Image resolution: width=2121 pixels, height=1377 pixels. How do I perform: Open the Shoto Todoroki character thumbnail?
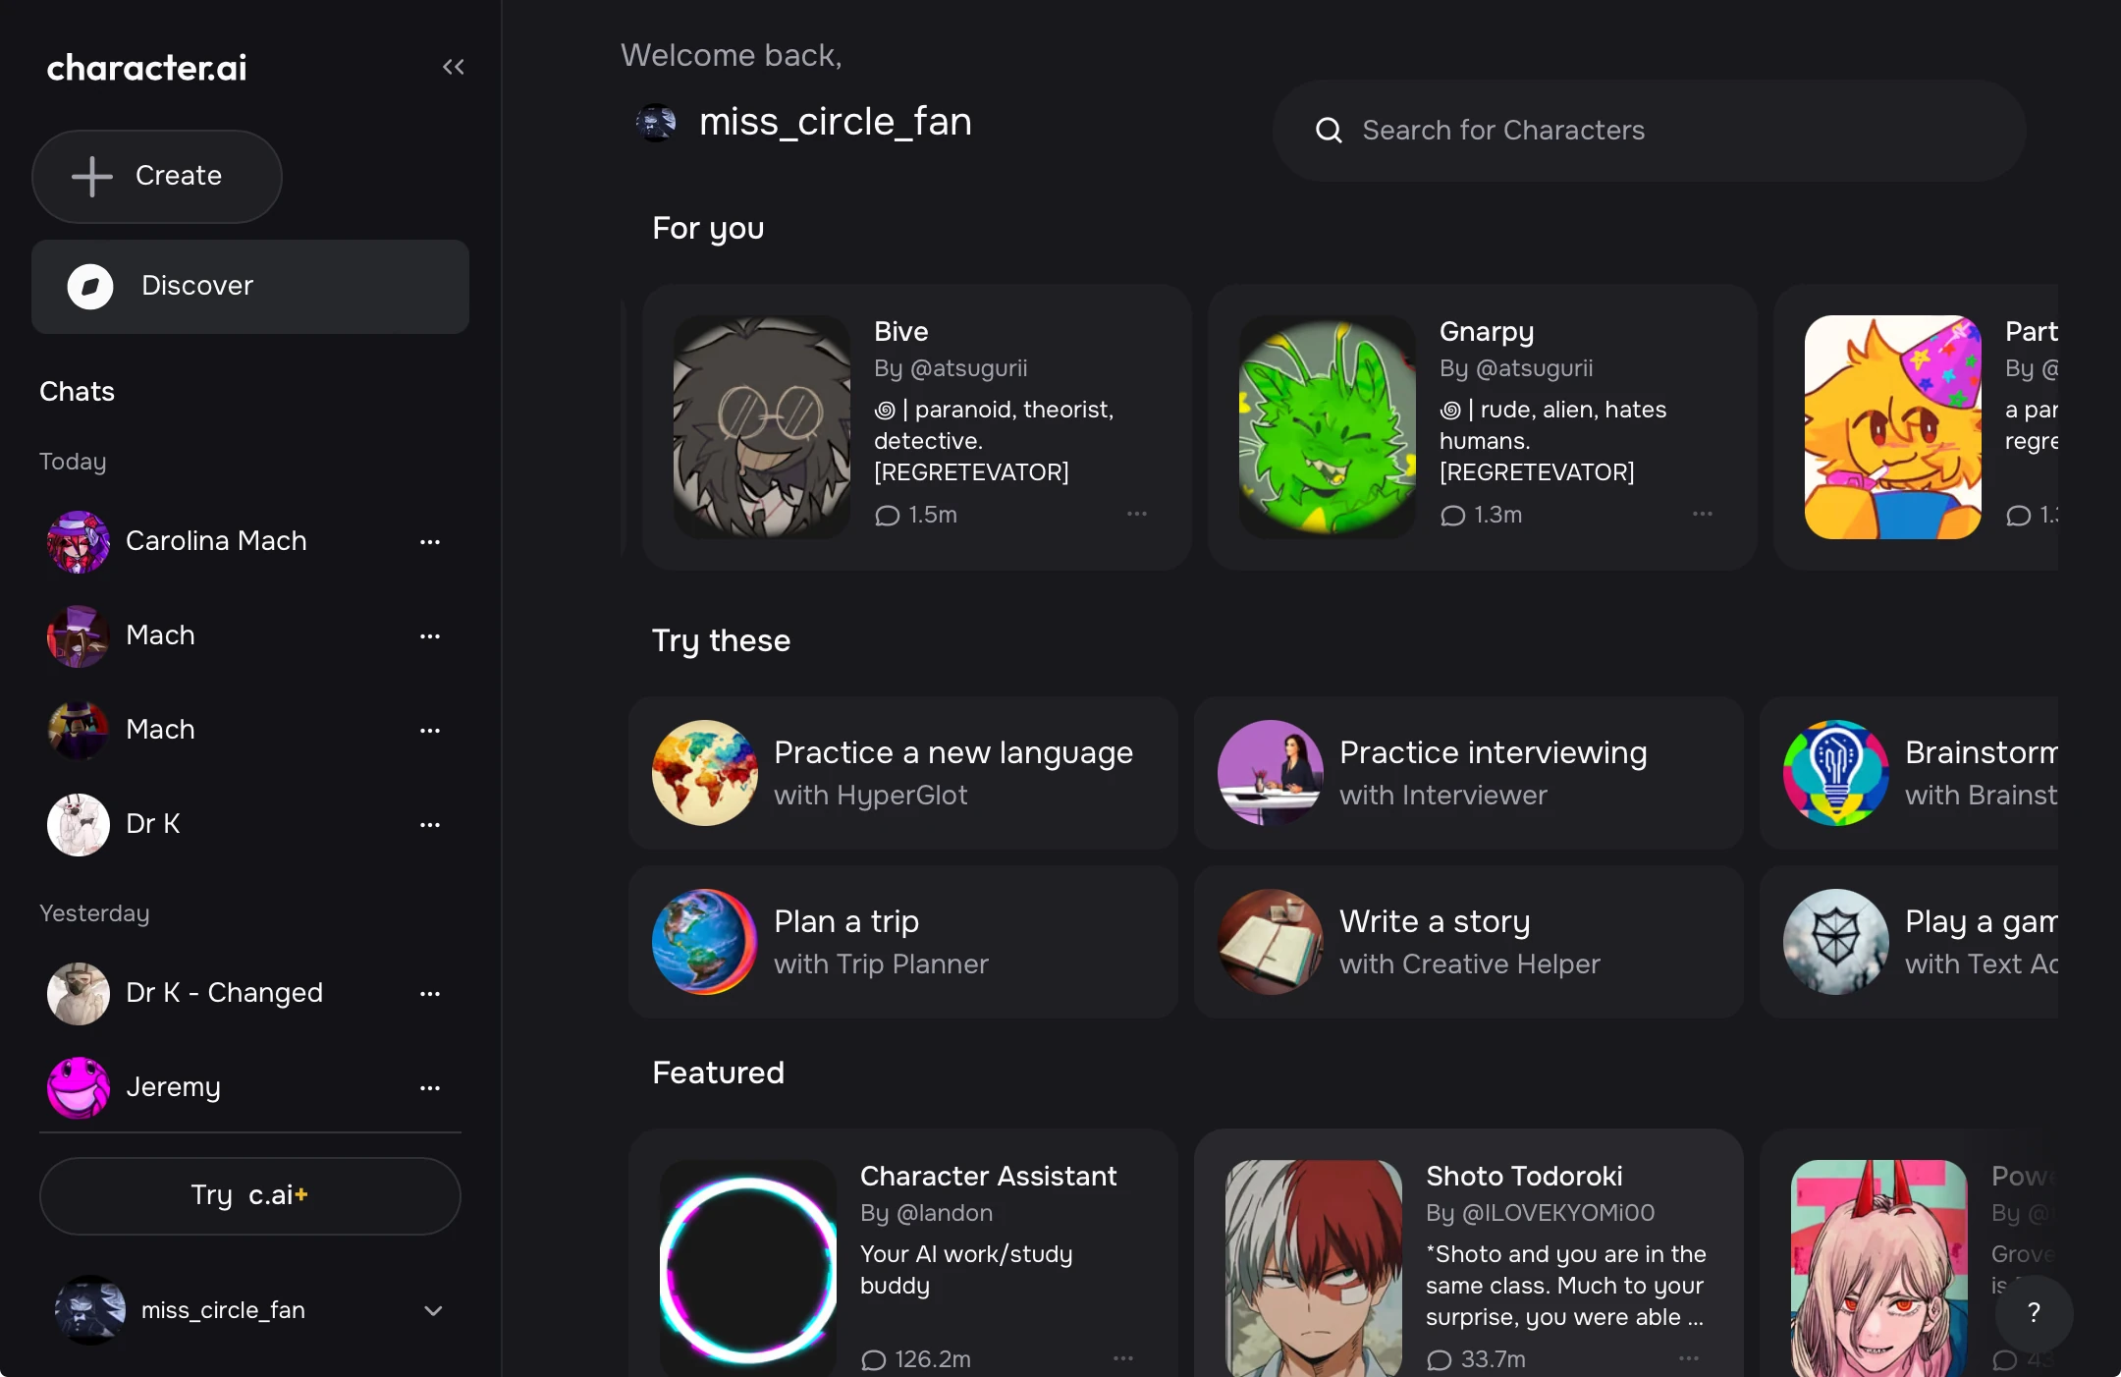click(x=1314, y=1267)
